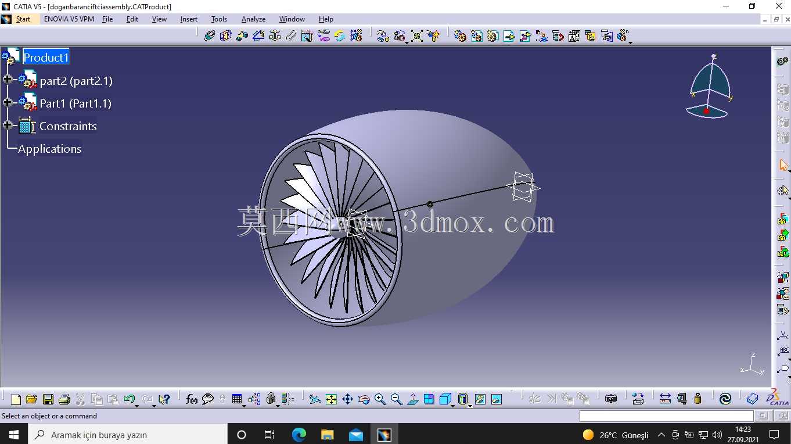Click the power input command field
791x444 pixels.
667,416
